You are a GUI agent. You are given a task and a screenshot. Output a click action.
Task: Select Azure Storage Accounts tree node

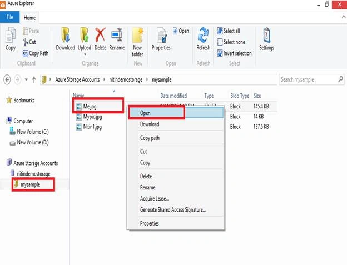click(x=32, y=163)
